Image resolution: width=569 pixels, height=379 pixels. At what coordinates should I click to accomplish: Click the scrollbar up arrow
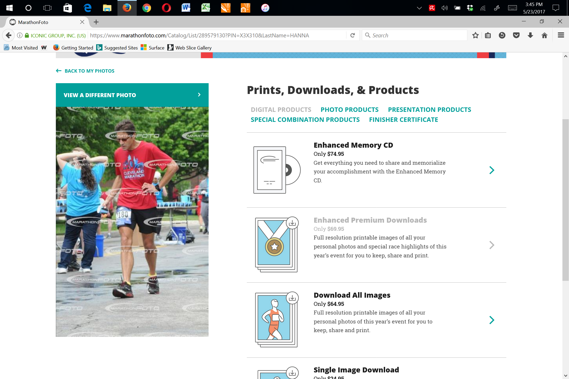(566, 56)
